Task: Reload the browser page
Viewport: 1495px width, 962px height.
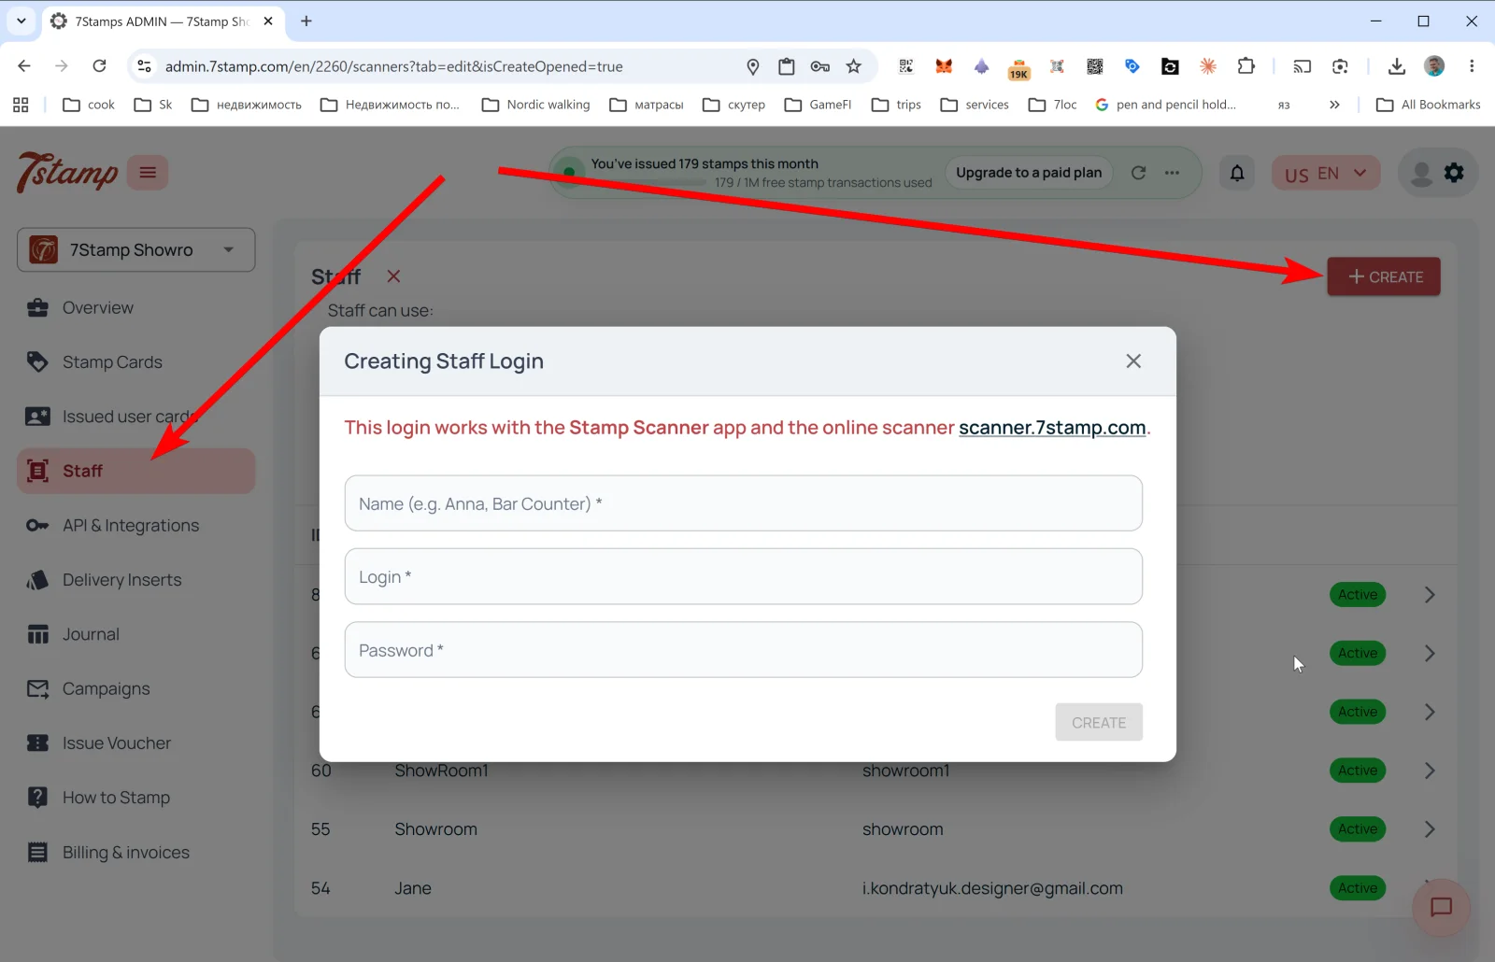Action: click(x=99, y=66)
